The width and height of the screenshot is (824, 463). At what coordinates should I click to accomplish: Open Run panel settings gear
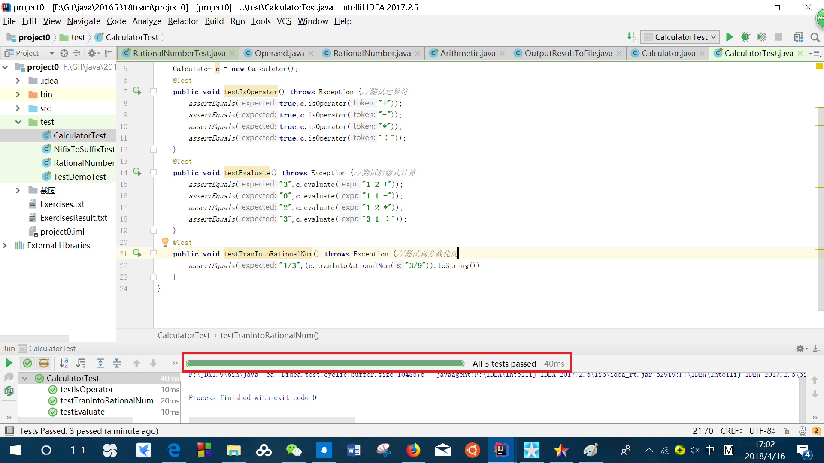(x=800, y=349)
